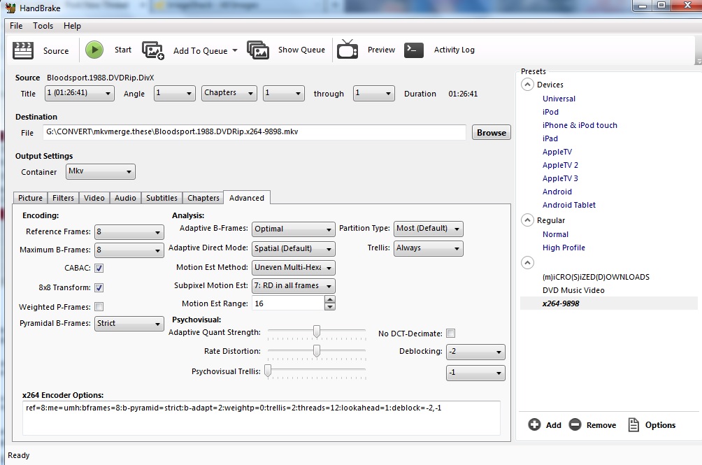702x465 pixels.
Task: Click the x264 Encoder Options text box
Action: pos(262,417)
